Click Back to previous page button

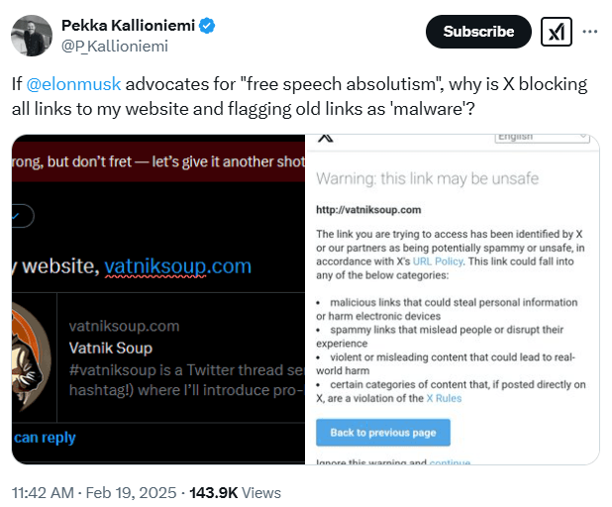pos(382,433)
